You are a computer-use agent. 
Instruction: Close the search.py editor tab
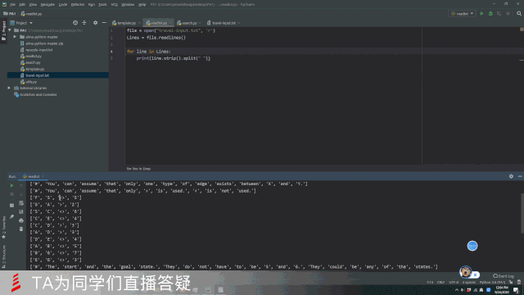[200, 23]
